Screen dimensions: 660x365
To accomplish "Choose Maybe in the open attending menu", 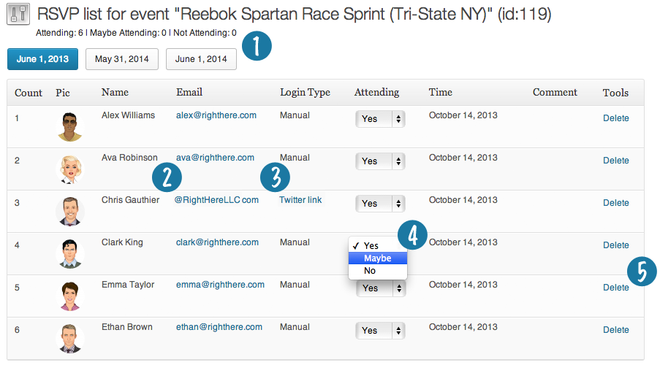I will click(x=377, y=258).
